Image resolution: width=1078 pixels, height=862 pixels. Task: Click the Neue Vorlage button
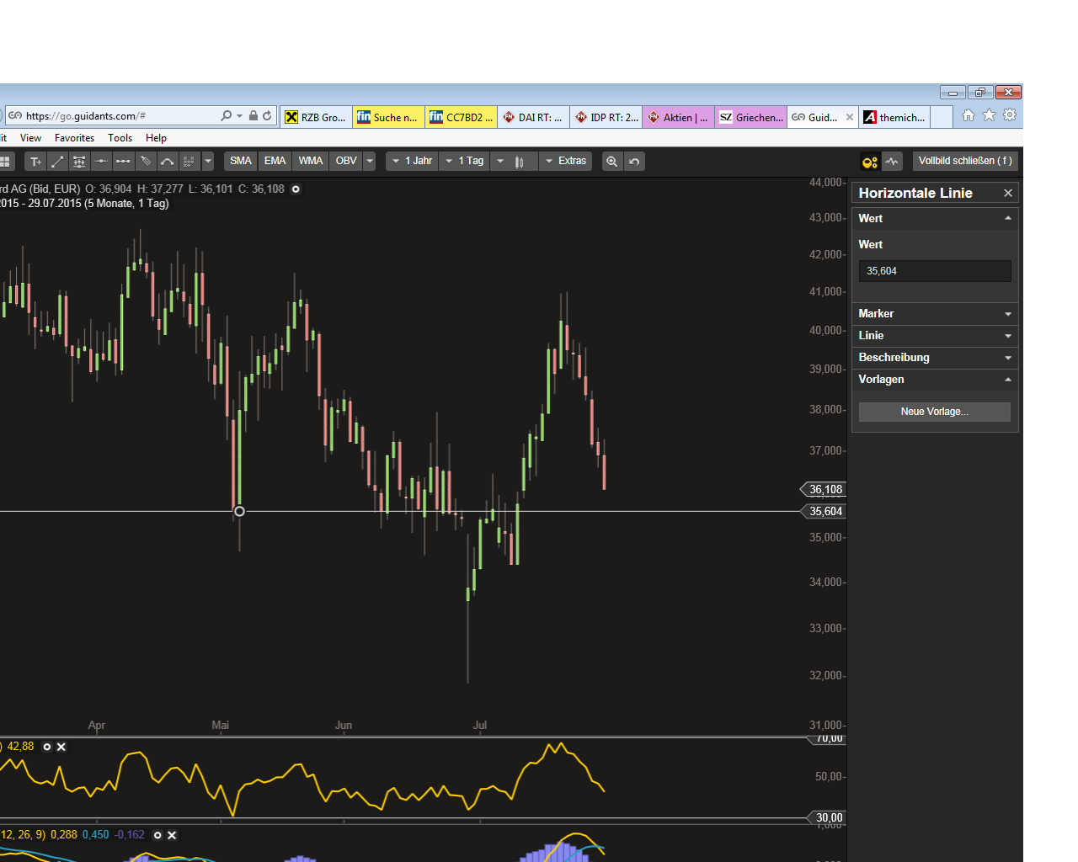click(934, 412)
